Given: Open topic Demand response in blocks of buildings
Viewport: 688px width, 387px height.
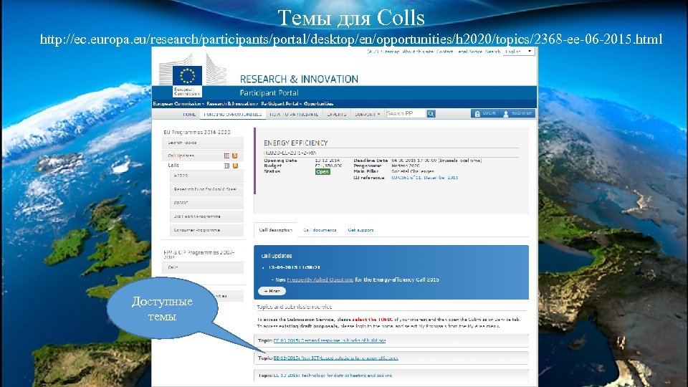Looking at the screenshot, I should [x=330, y=340].
